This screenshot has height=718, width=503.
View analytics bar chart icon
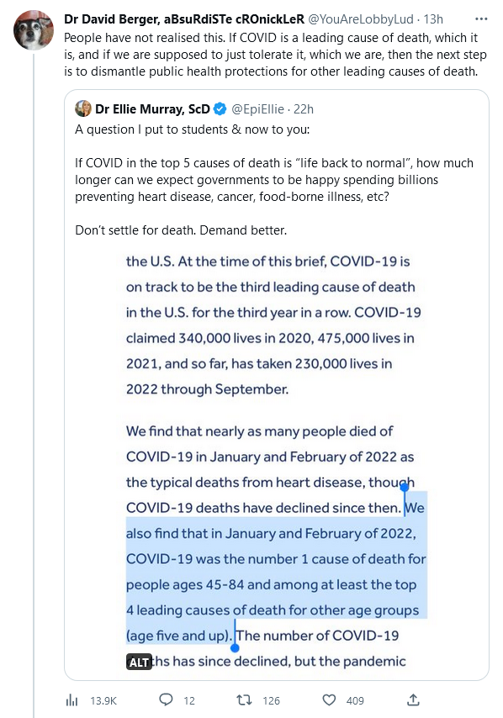[72, 700]
